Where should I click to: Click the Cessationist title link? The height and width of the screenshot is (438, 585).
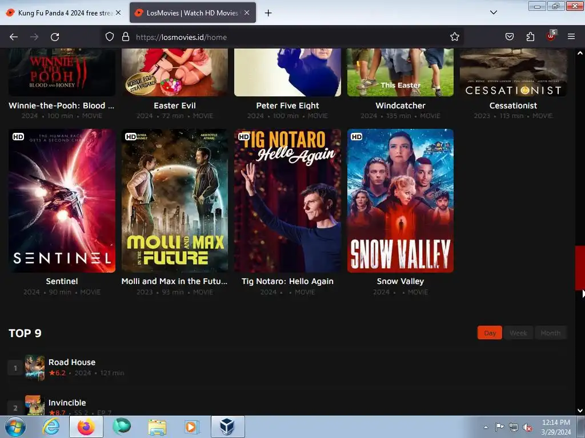pyautogui.click(x=513, y=106)
